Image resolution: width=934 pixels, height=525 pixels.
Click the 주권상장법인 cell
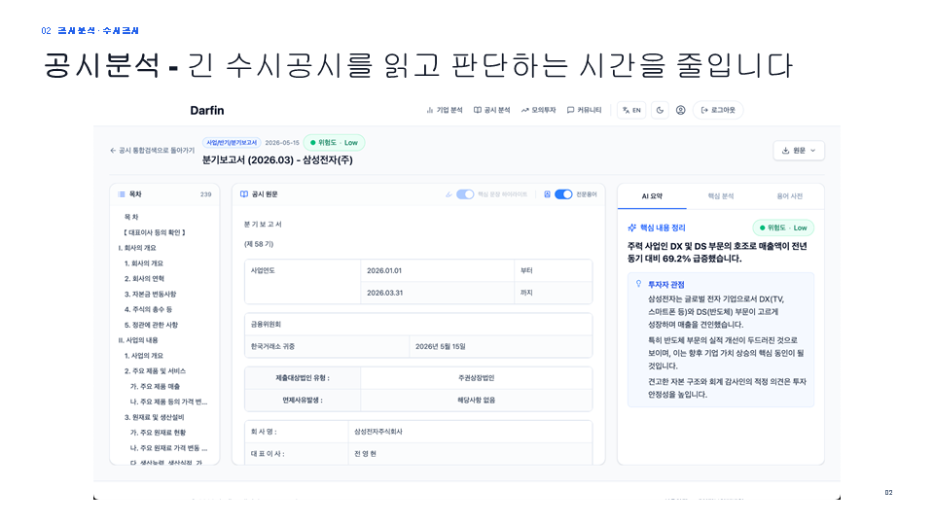(476, 378)
